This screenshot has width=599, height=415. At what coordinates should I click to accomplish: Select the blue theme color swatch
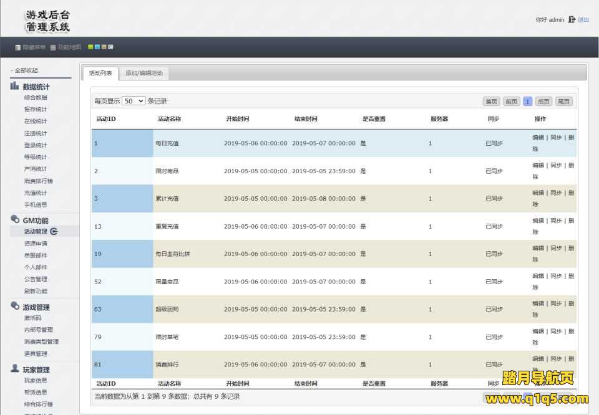coord(97,47)
